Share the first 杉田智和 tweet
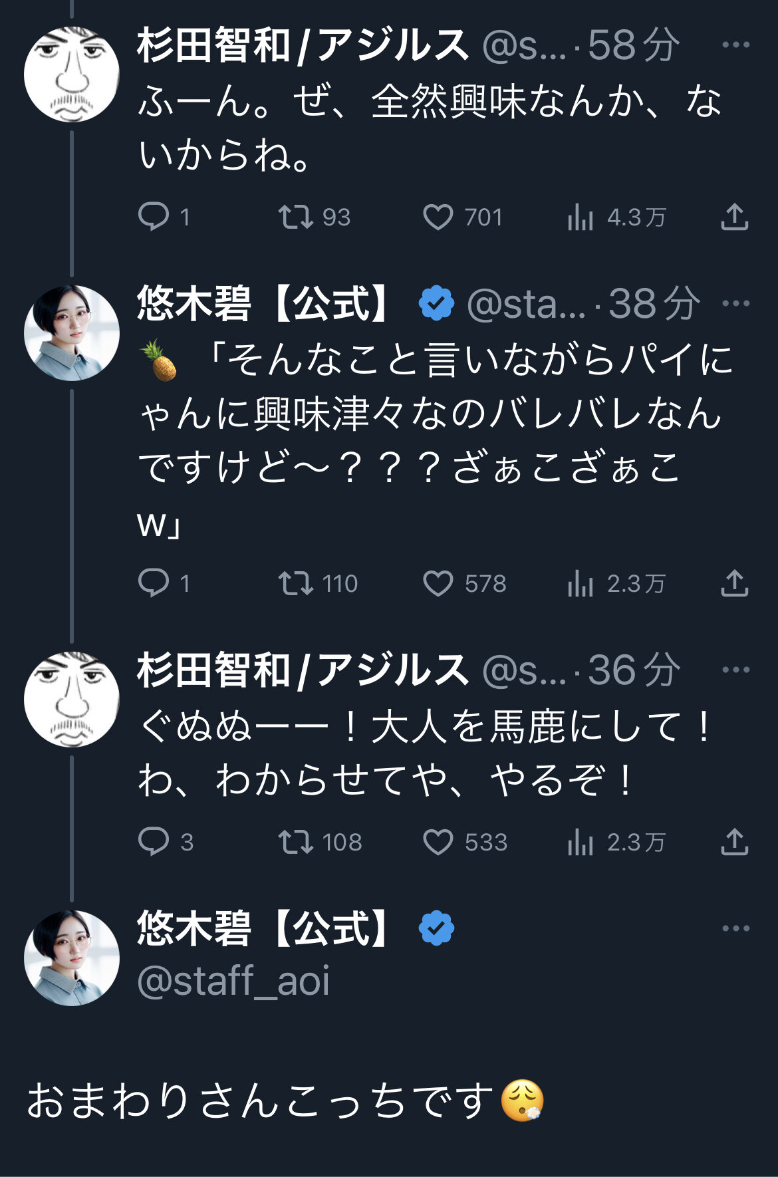Image resolution: width=778 pixels, height=1177 pixels. point(735,217)
